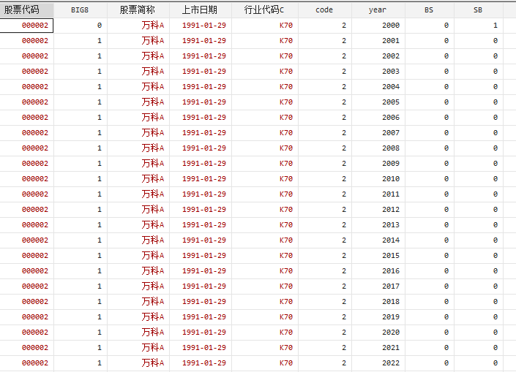Click the 股票代码 column header
This screenshot has width=516, height=372.
26,10
